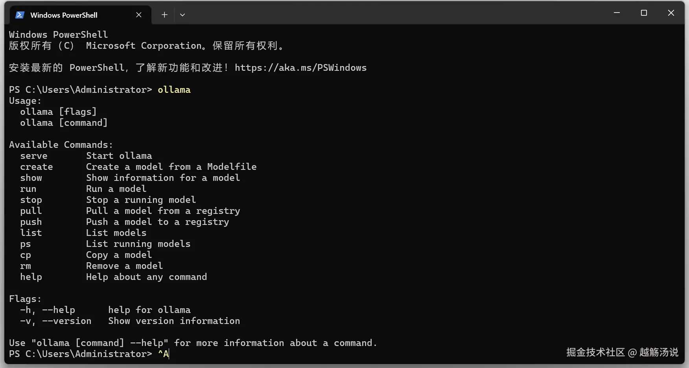Click the typed ollama command in yellow
689x368 pixels.
pos(174,90)
